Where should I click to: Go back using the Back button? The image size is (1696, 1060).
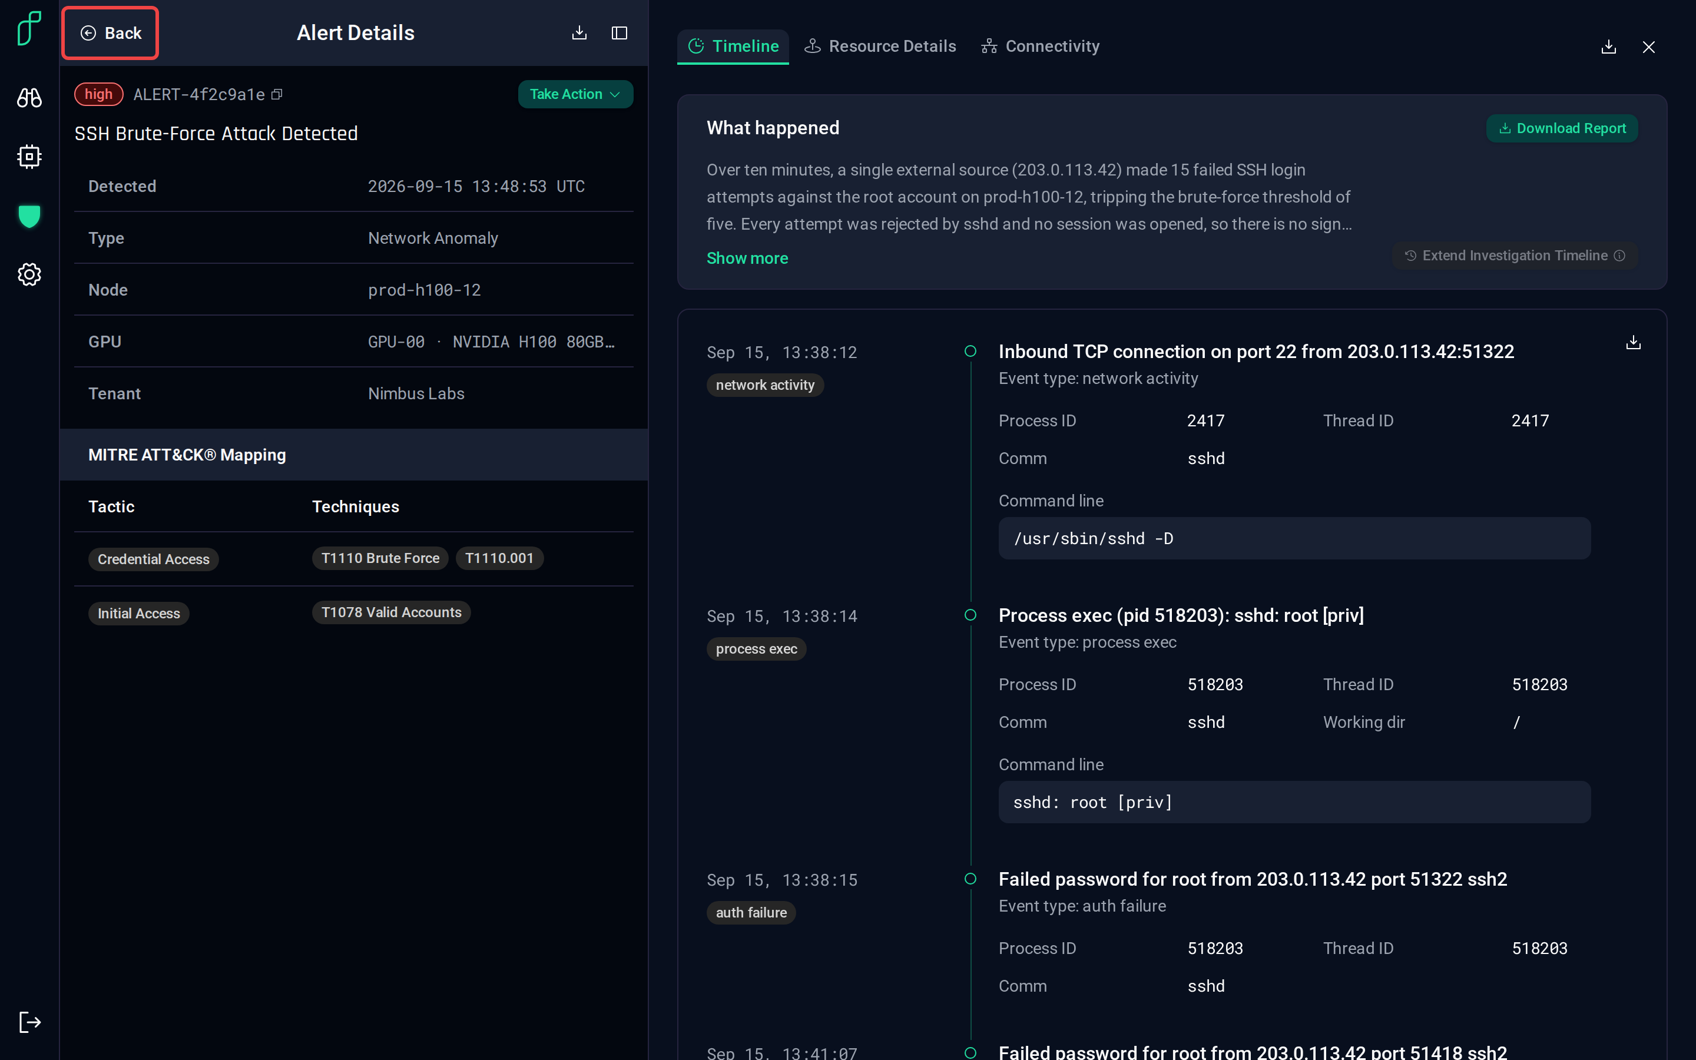111,33
